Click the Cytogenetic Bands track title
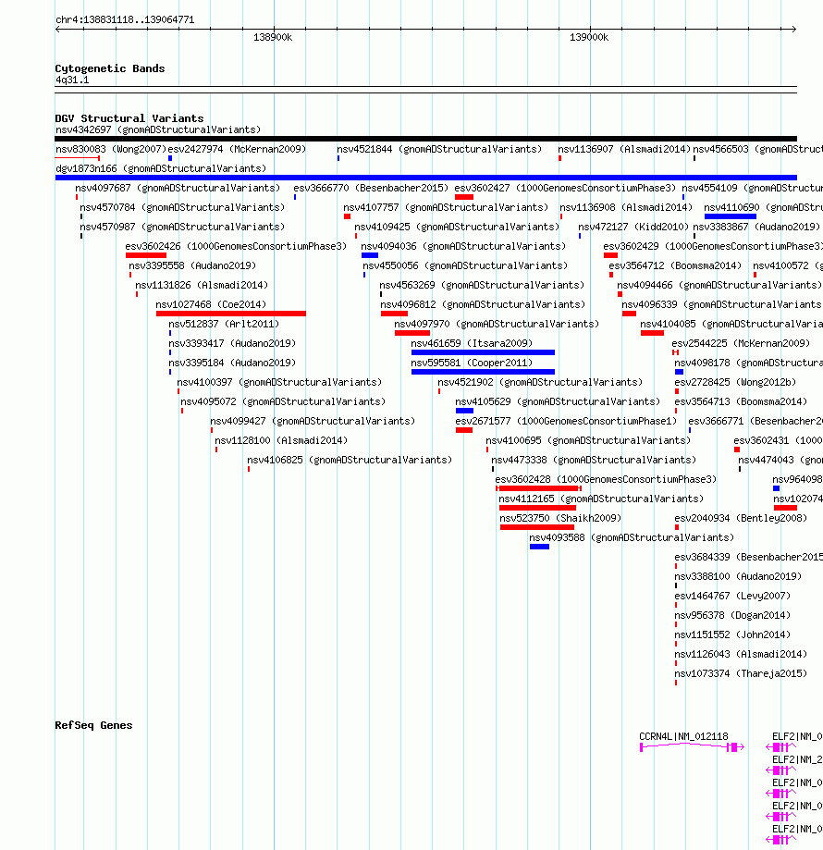 click(110, 68)
